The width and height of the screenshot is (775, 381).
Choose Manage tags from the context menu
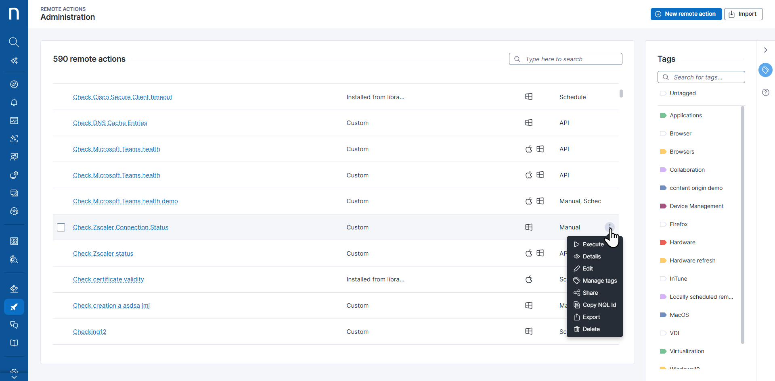pos(595,281)
